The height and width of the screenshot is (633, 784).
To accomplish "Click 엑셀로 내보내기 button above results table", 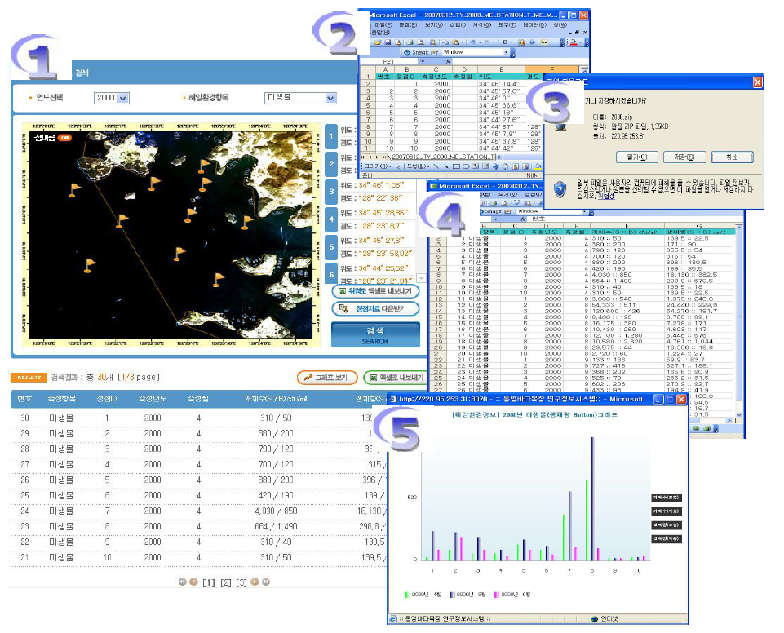I will click(395, 378).
